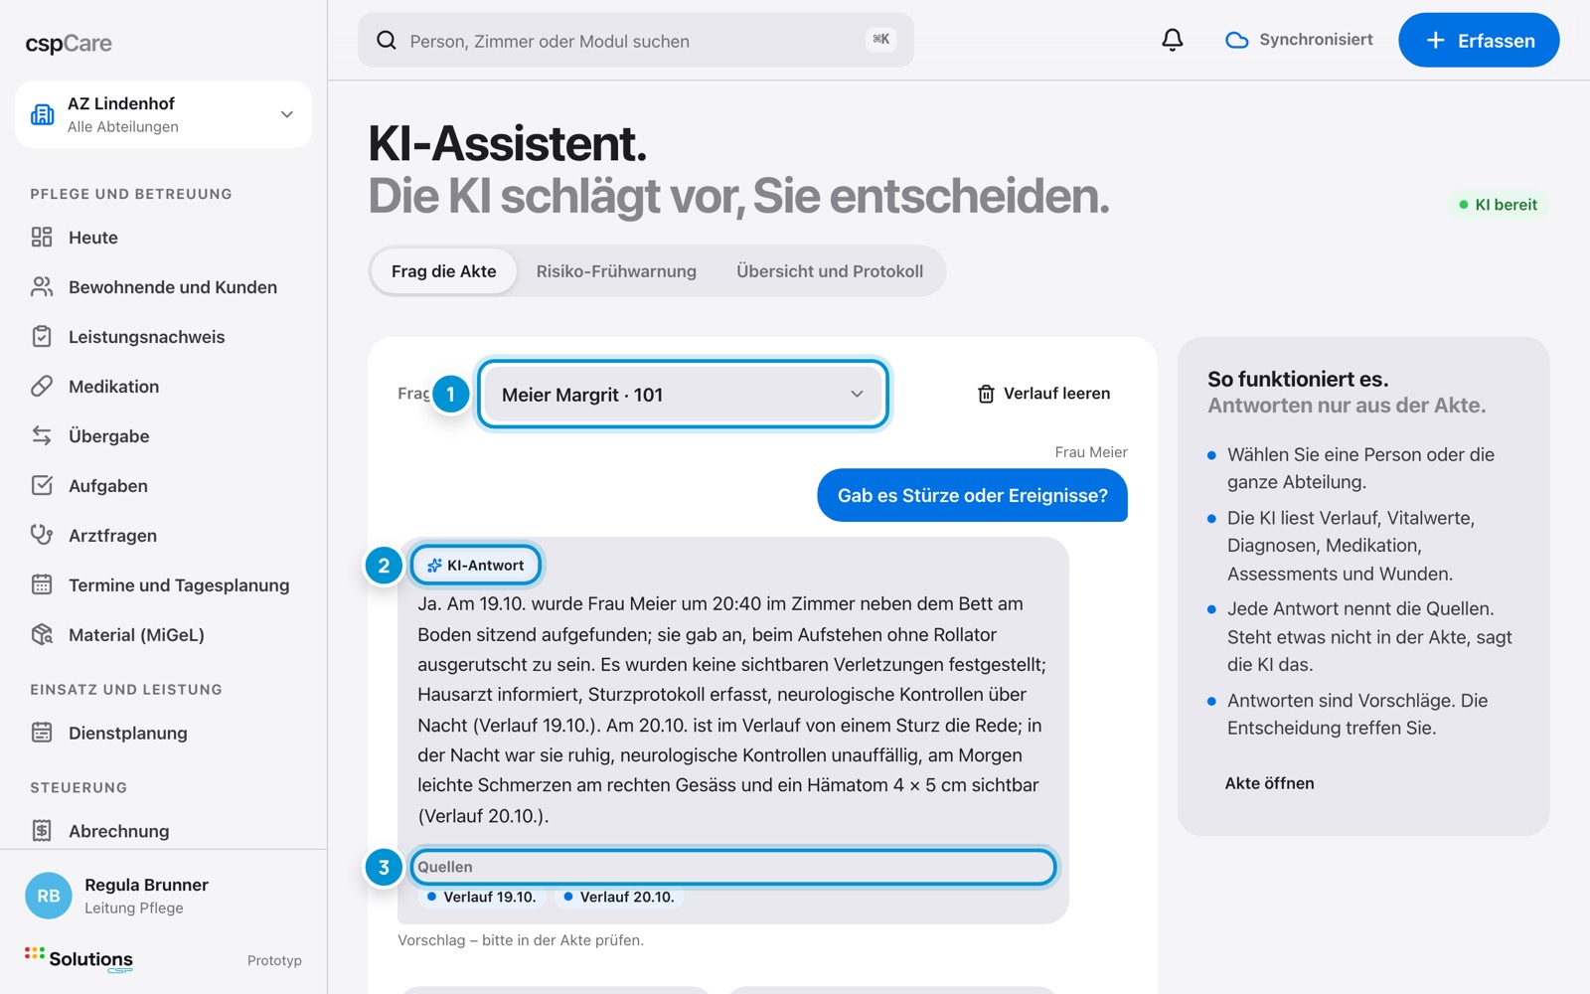Click the Leistungsnachweis clipboard icon
Screen dimensions: 1590x994
click(42, 336)
